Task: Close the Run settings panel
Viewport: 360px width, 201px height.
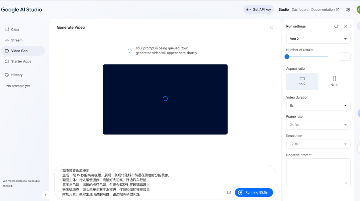Action: [346, 26]
